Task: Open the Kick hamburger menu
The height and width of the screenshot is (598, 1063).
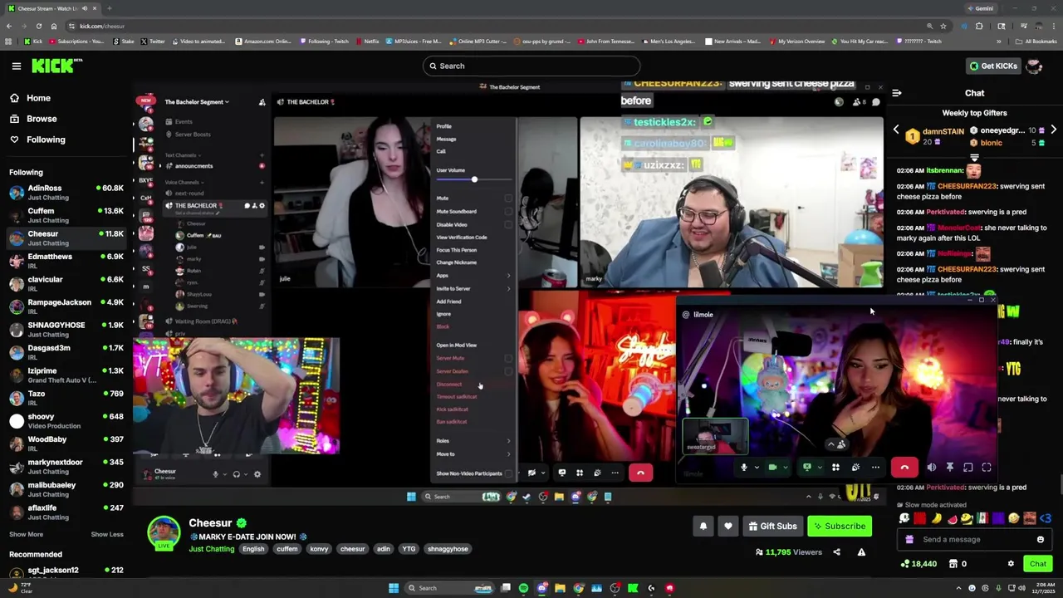Action: click(16, 66)
